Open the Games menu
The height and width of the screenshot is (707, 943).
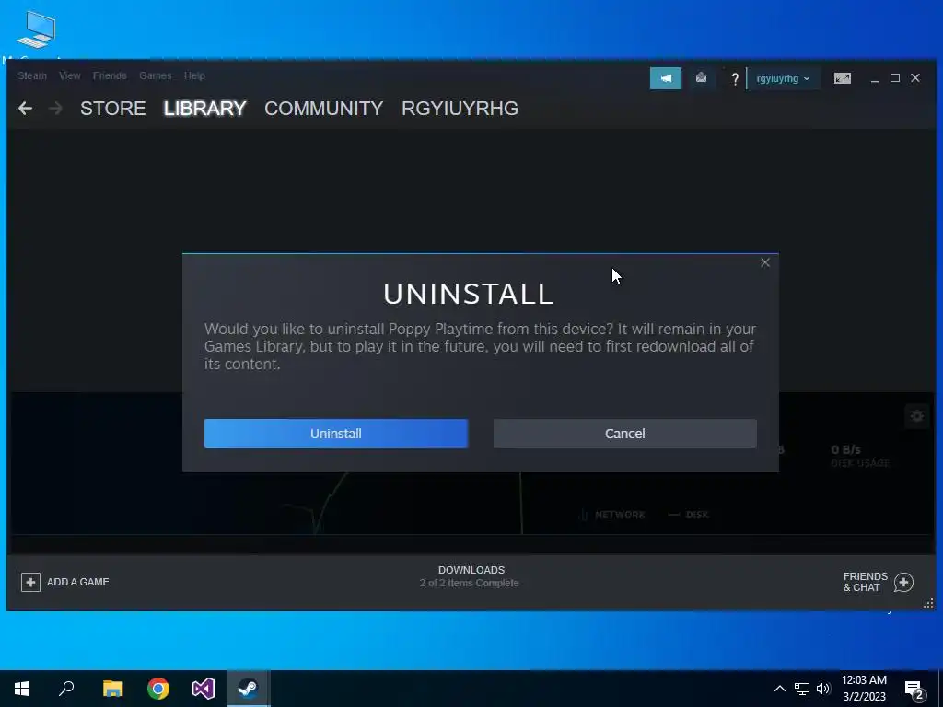155,75
